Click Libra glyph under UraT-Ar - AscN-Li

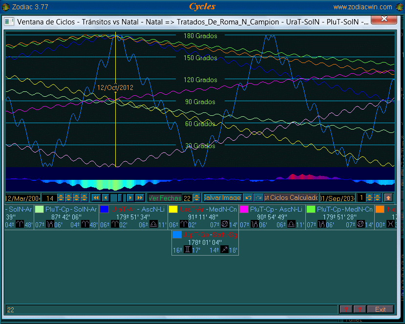click(x=153, y=224)
